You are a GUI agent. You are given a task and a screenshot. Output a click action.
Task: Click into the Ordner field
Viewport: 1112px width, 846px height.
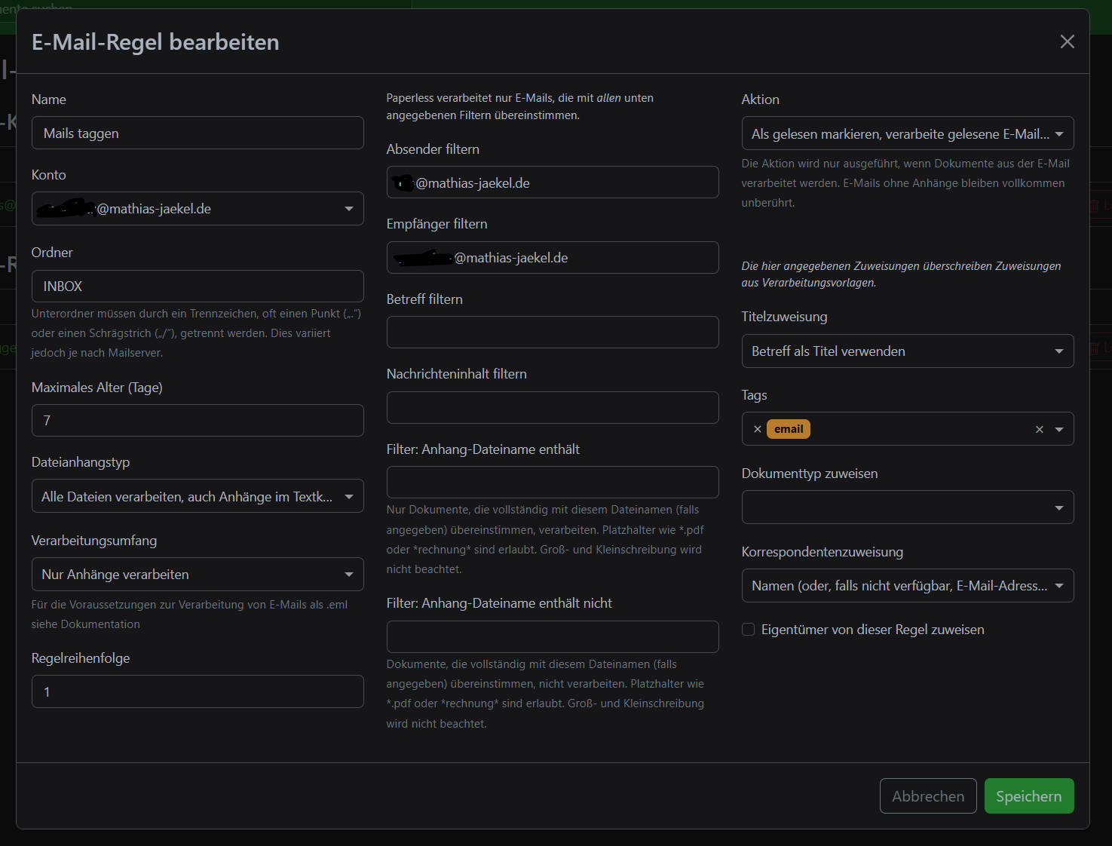coord(198,287)
